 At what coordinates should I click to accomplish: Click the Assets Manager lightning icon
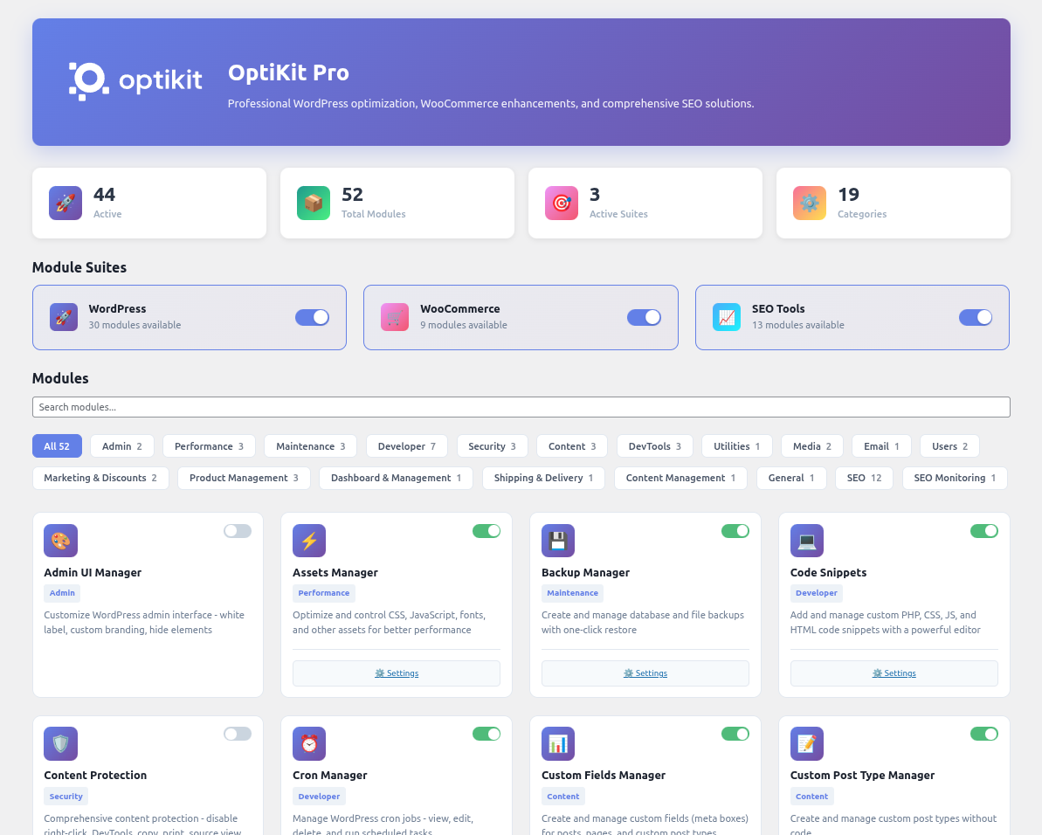[309, 541]
